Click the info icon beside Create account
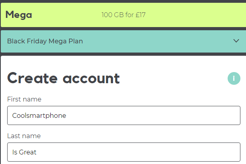Viewport: 246px width, 164px height. [x=234, y=78]
